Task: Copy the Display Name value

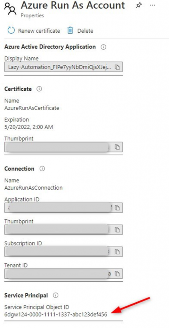Action: click(x=117, y=67)
